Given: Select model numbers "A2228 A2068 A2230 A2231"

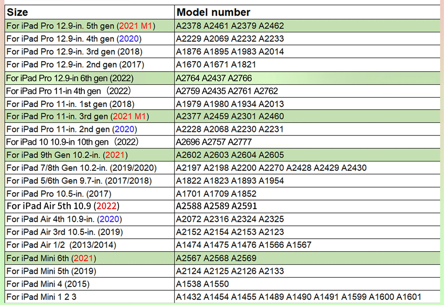Looking at the screenshot, I should coord(230,129).
